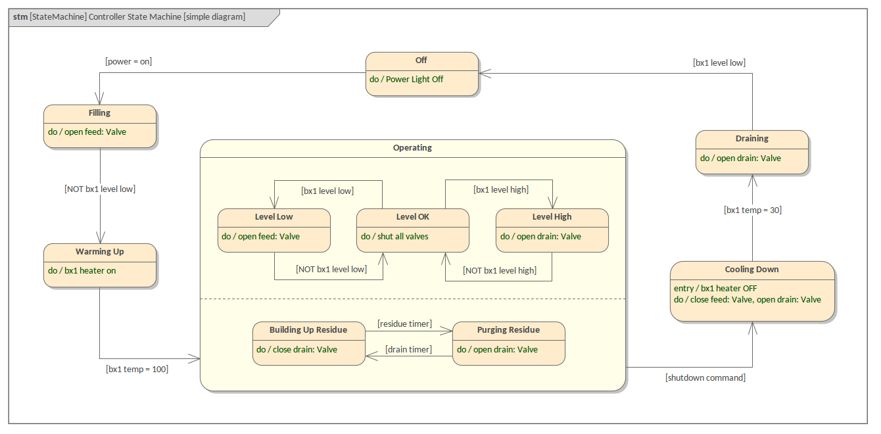The image size is (881, 434).
Task: Click the Operating composite state title
Action: (x=412, y=148)
